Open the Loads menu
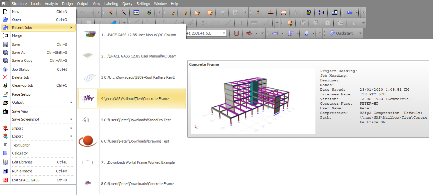This screenshot has height=195, width=433. tap(36, 4)
